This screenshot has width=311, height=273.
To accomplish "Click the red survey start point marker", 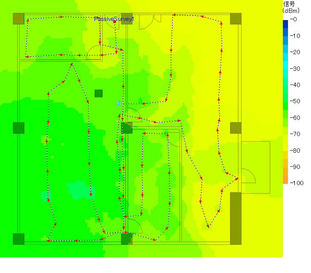I will coord(115,22).
